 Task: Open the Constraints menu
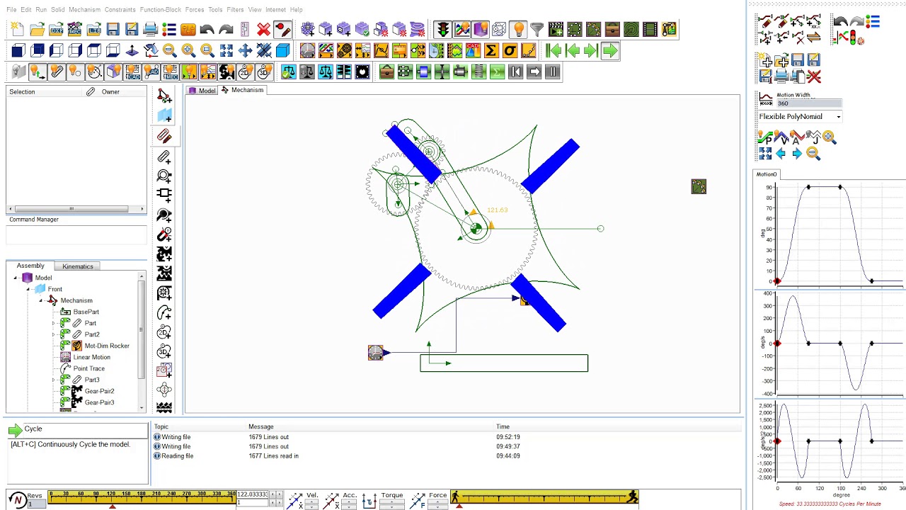coord(120,10)
